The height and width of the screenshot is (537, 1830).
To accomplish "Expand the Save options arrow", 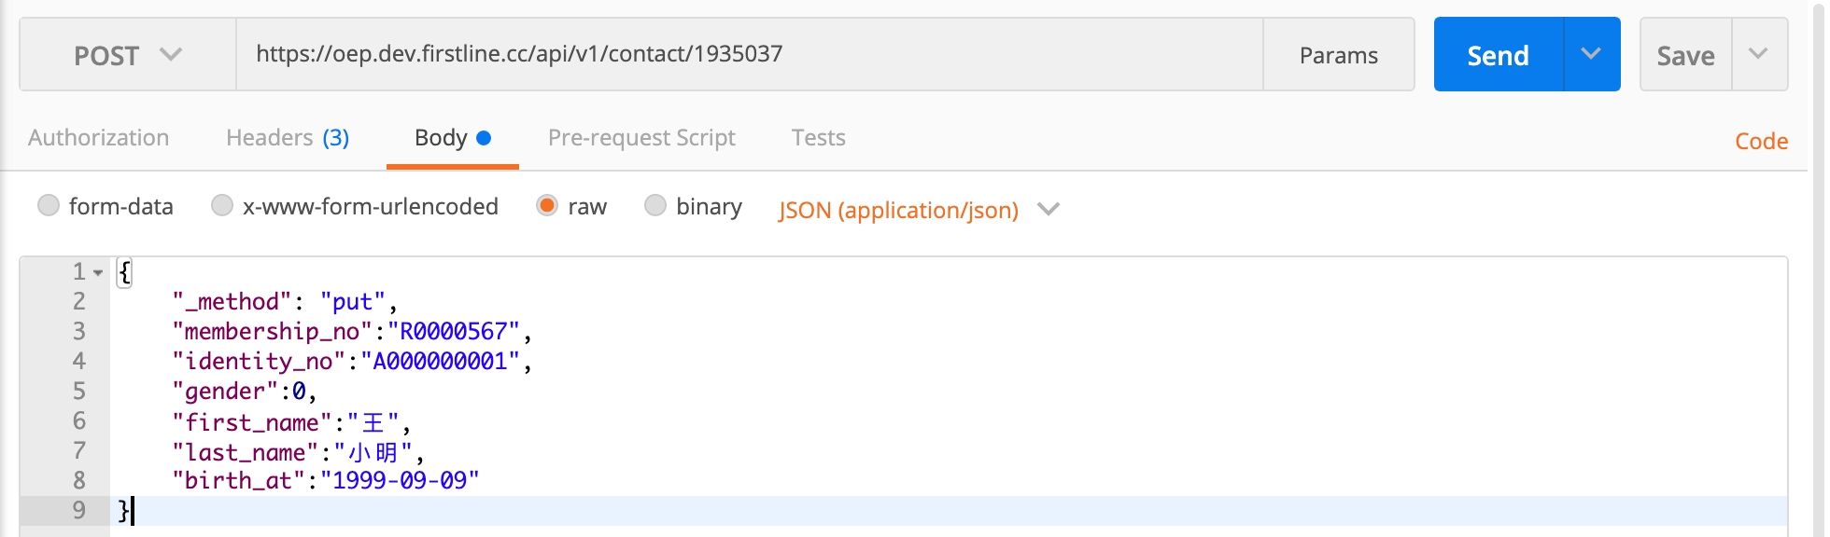I will (x=1759, y=54).
